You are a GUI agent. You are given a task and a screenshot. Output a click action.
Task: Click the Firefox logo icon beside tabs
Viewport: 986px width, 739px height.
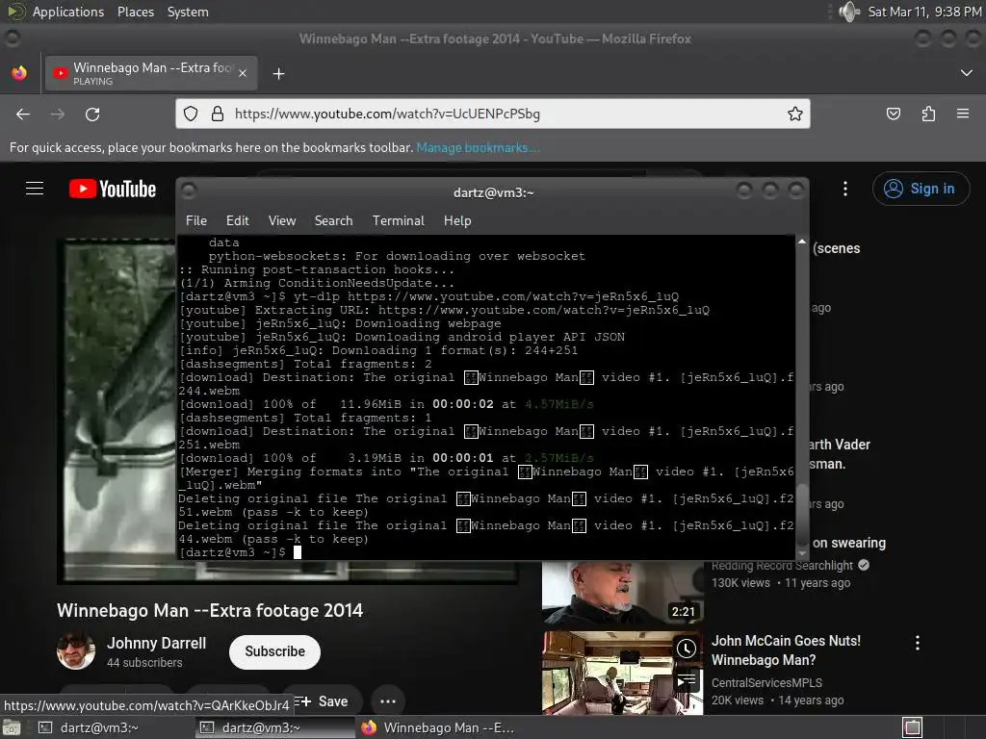point(19,73)
